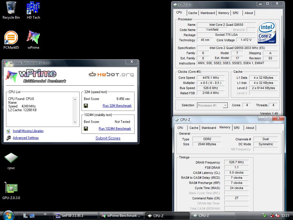Click Run 32M Benchmark link
This screenshot has height=220, width=293.
[x=117, y=106]
